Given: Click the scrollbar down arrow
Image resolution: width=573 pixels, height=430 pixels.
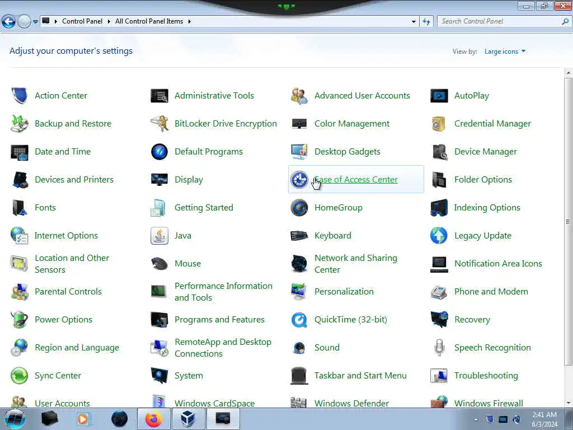Looking at the screenshot, I should point(568,403).
